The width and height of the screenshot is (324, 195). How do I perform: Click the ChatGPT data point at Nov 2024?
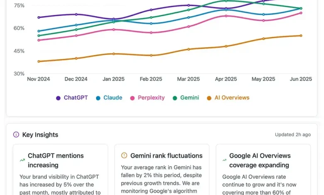point(39,17)
